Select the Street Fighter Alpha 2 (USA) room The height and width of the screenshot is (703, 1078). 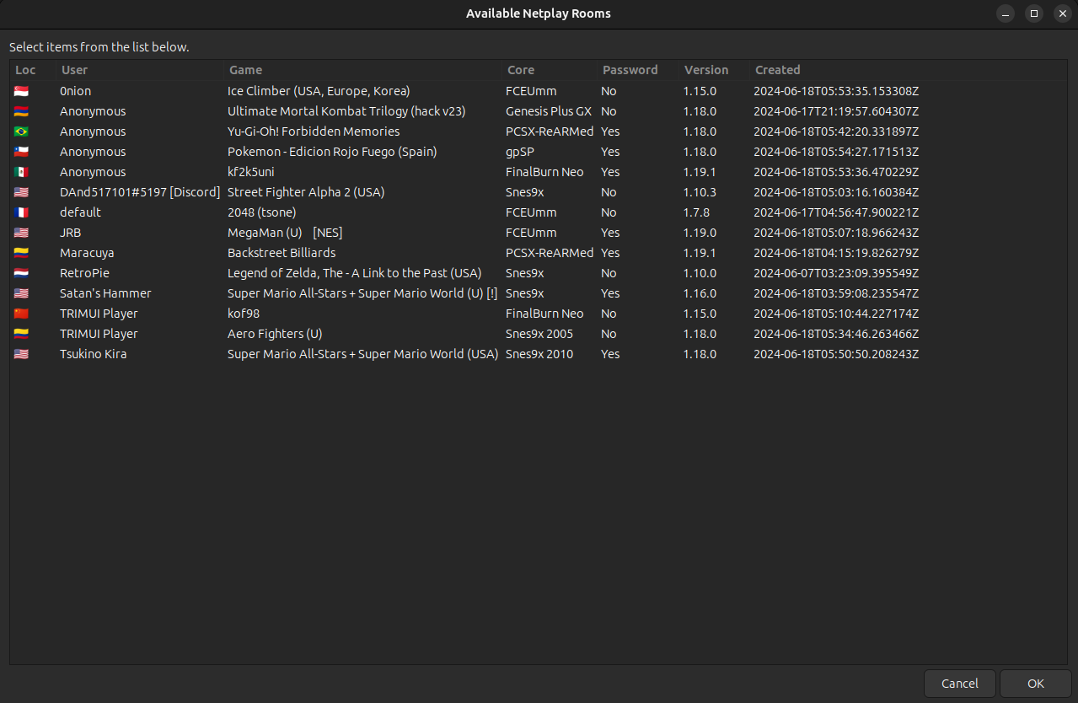click(305, 192)
